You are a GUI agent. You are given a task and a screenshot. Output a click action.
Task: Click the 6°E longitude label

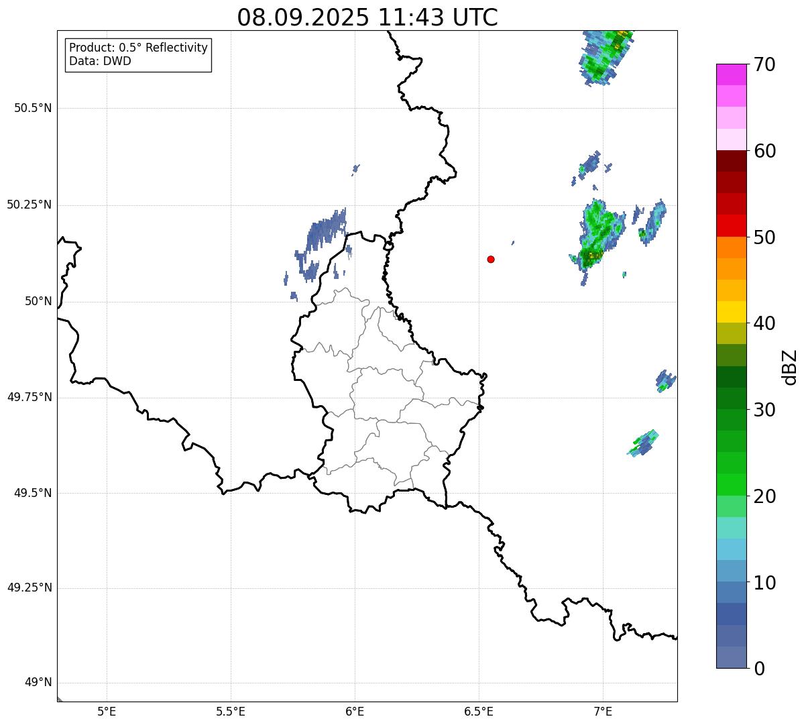355,712
